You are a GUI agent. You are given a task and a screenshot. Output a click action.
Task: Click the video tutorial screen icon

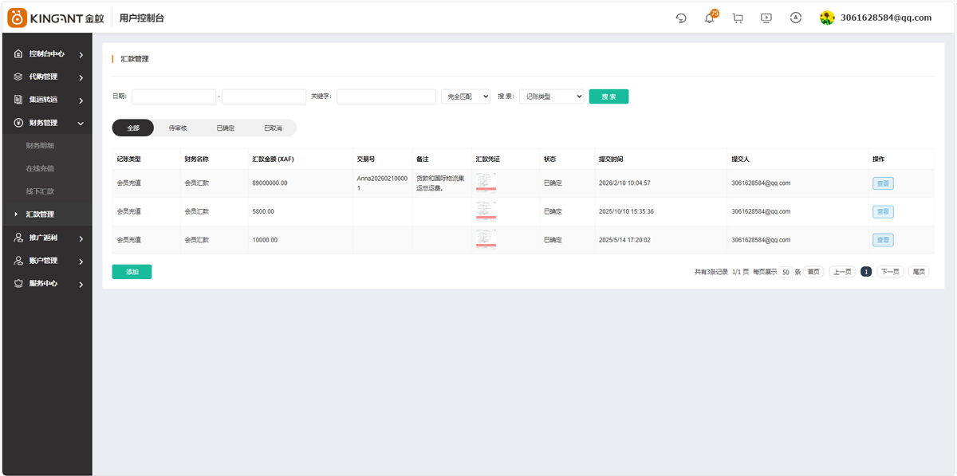[x=766, y=18]
